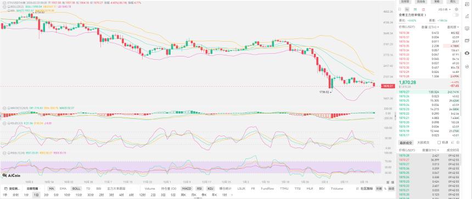The image size is (472, 199).
Task: Select bid order row 1870.18
Action: (x=429, y=132)
